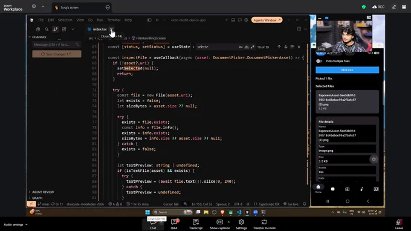Toggle Match Whole Word in find widget
Screen dimensions: 411x231
point(247,47)
